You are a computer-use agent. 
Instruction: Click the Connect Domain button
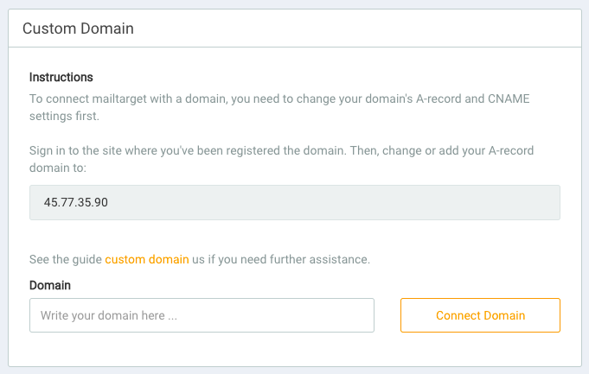(x=480, y=315)
